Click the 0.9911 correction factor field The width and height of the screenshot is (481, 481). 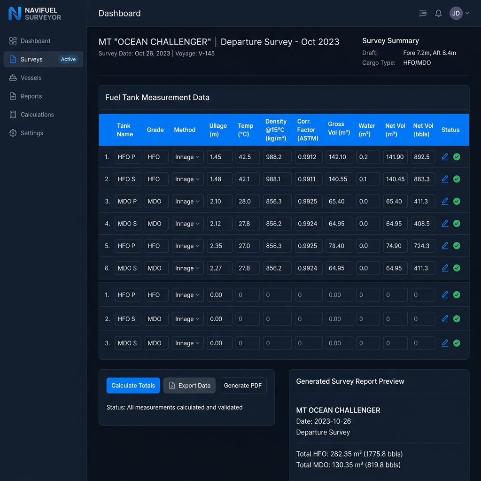309,179
